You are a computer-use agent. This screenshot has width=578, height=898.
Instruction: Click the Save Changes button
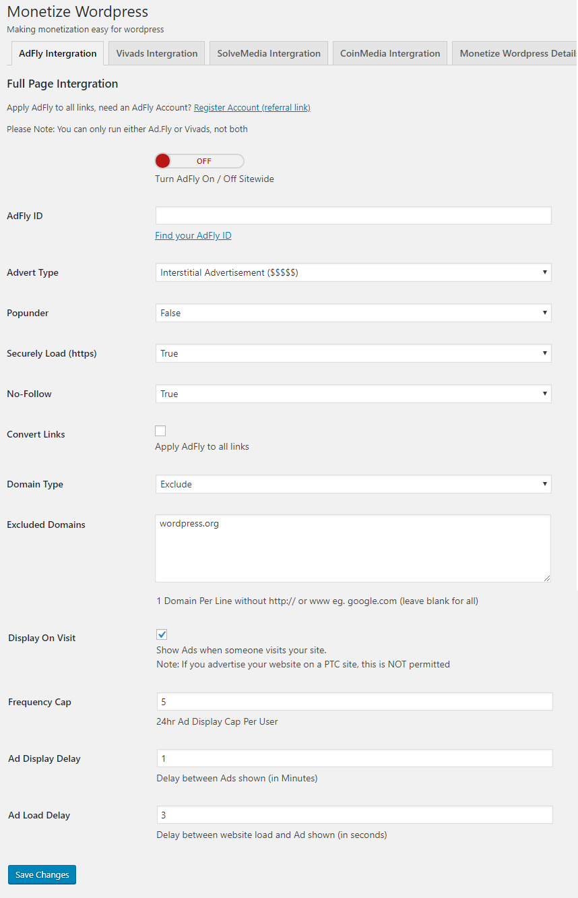[x=42, y=874]
